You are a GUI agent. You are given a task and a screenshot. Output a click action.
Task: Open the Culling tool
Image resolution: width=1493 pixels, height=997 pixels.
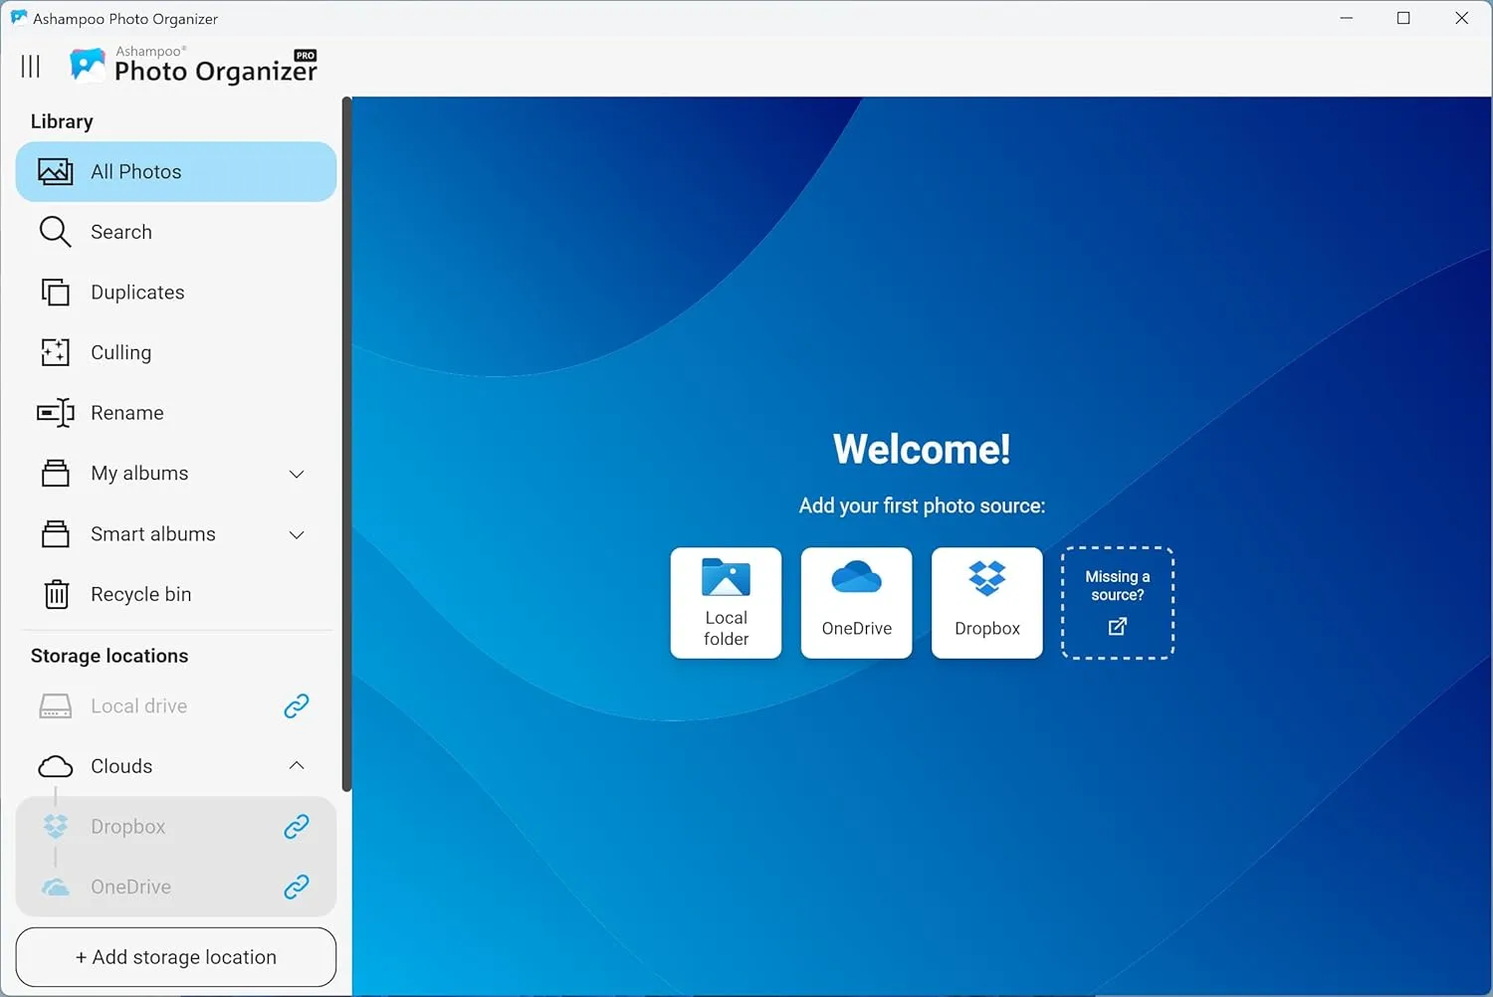[55, 352]
